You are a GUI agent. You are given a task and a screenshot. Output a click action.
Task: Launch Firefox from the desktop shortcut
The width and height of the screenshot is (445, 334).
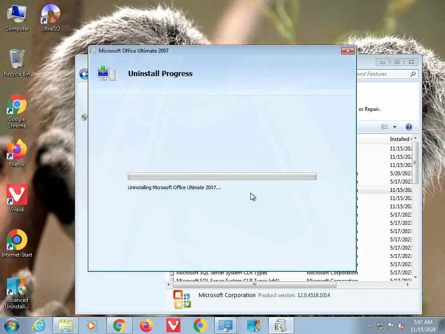[17, 154]
